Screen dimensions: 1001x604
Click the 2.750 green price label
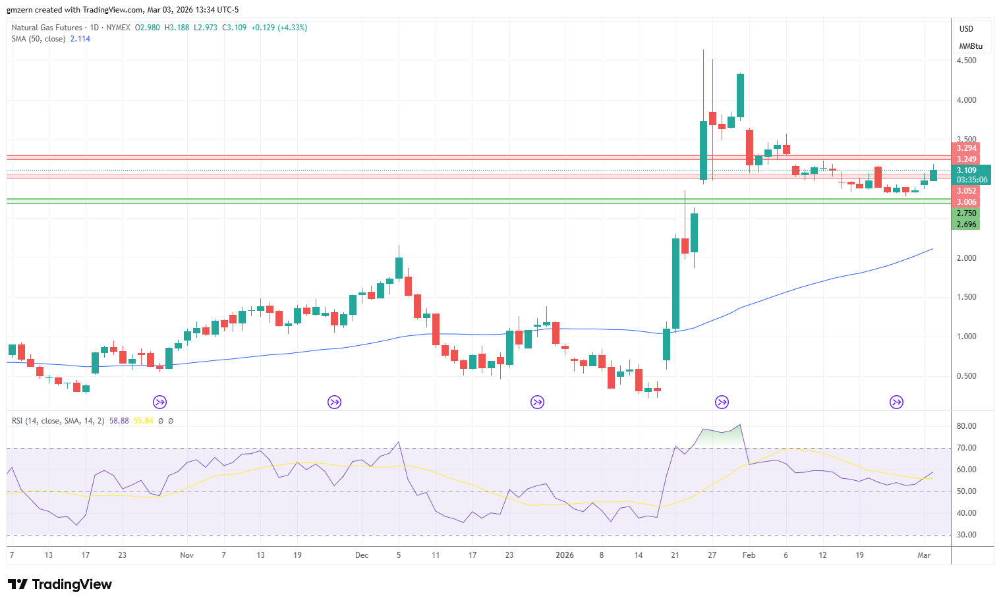point(966,213)
